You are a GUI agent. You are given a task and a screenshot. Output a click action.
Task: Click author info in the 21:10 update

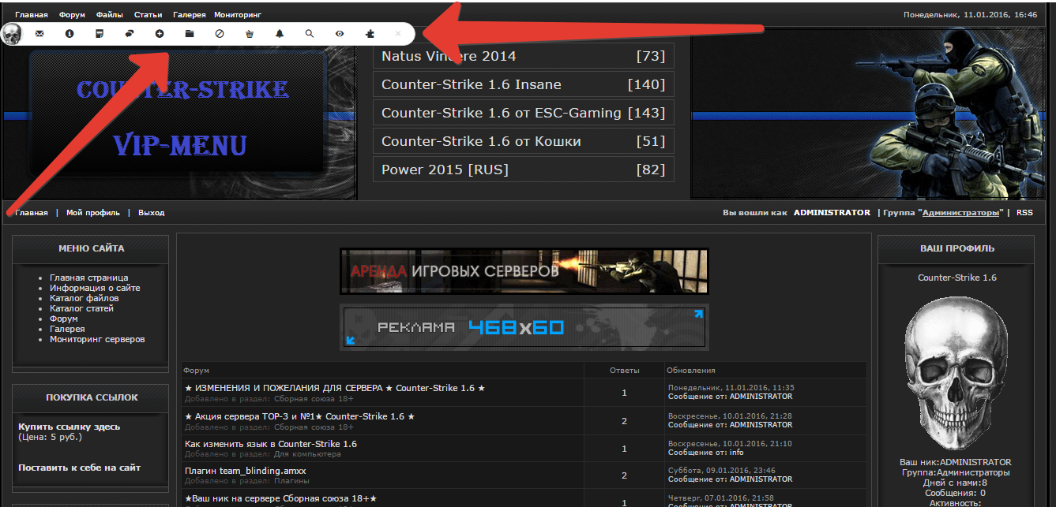[736, 453]
